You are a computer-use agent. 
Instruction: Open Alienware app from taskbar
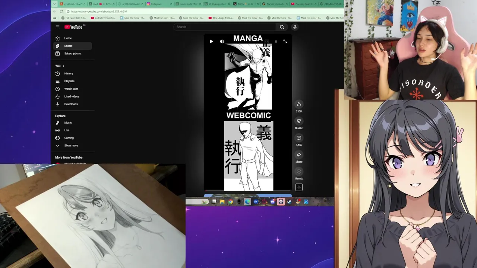pyautogui.click(x=239, y=202)
